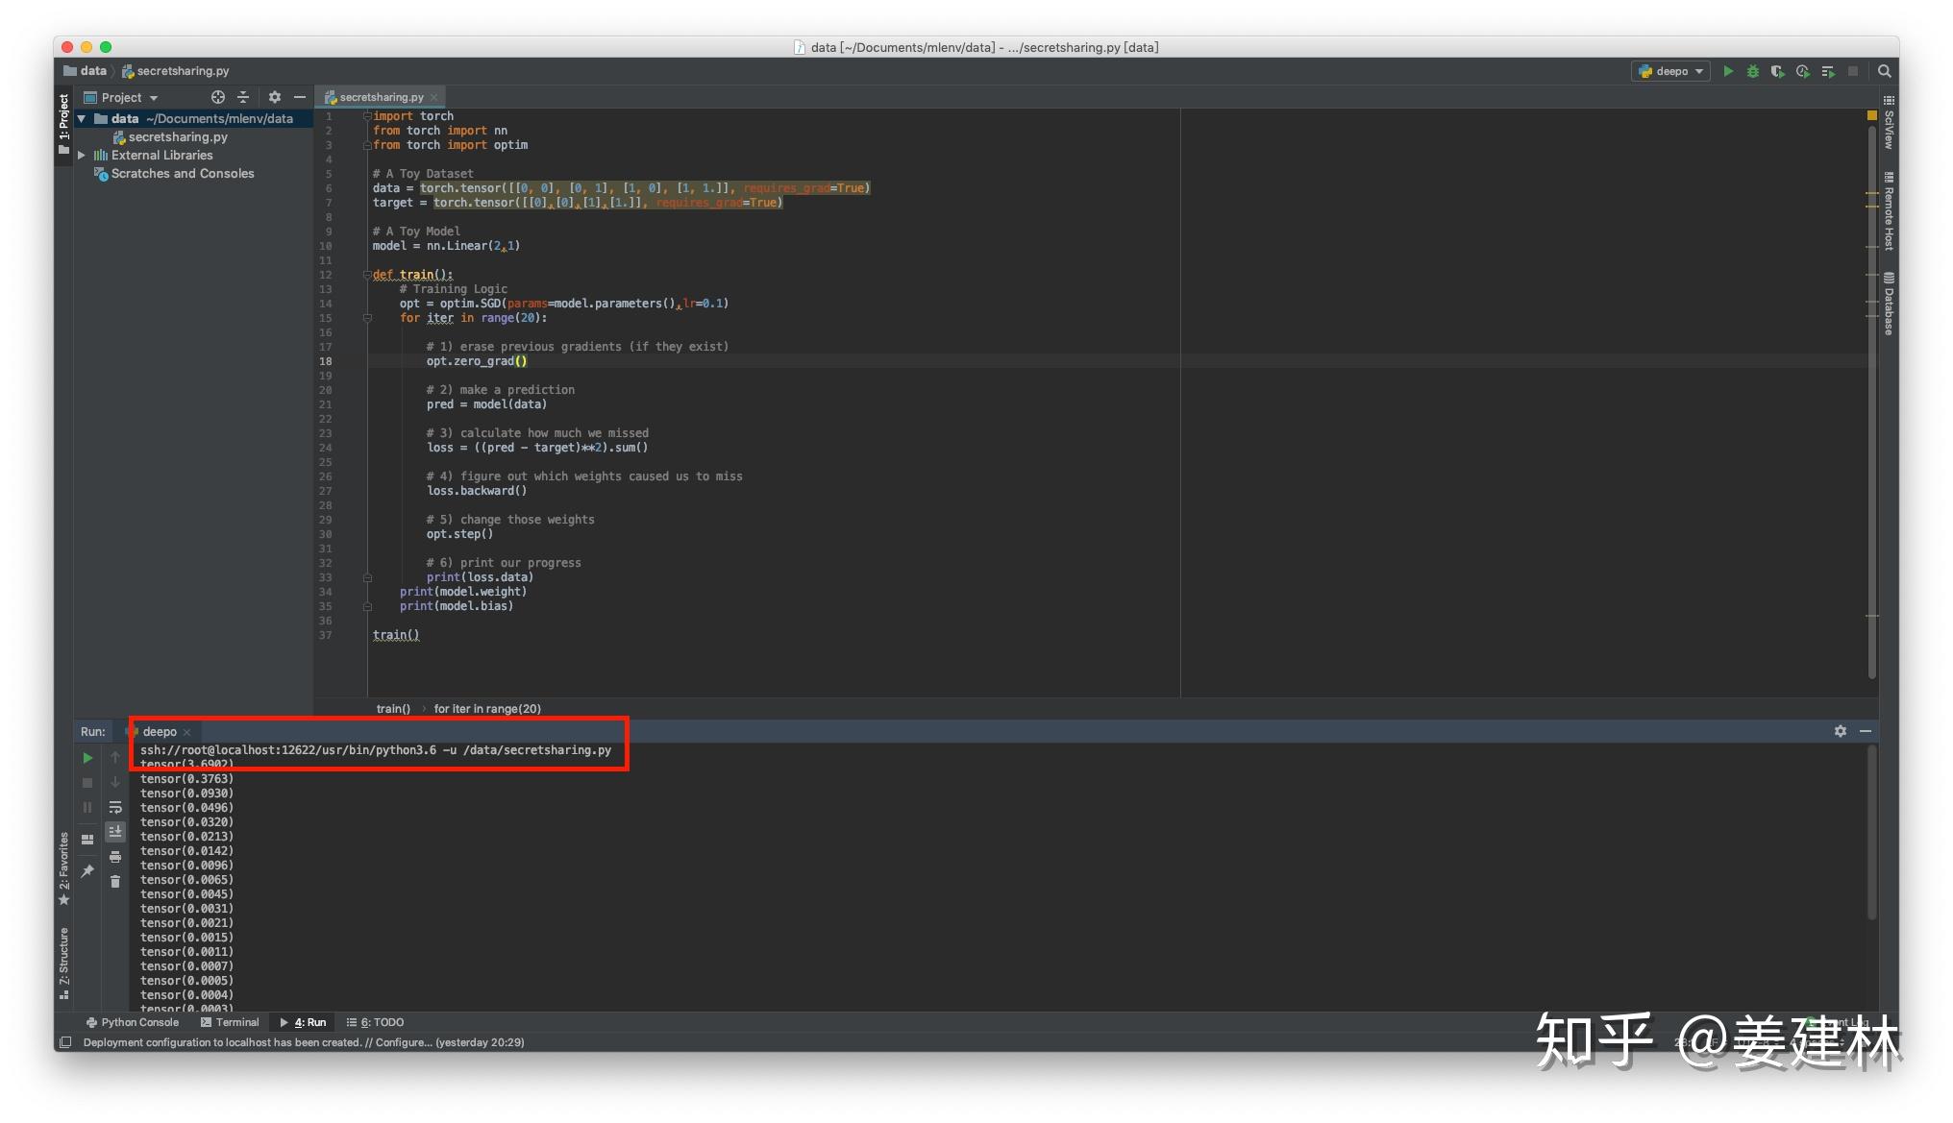Click the Run console vertical scrollbar

tap(1871, 834)
